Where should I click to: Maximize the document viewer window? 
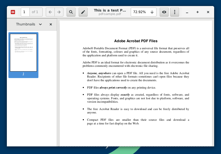(x=198, y=12)
